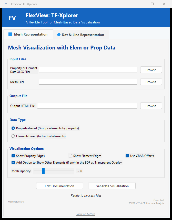Enable the Show Element Edges checkbox
Image resolution: width=172 pixels, height=220 pixels.
pos(70,156)
